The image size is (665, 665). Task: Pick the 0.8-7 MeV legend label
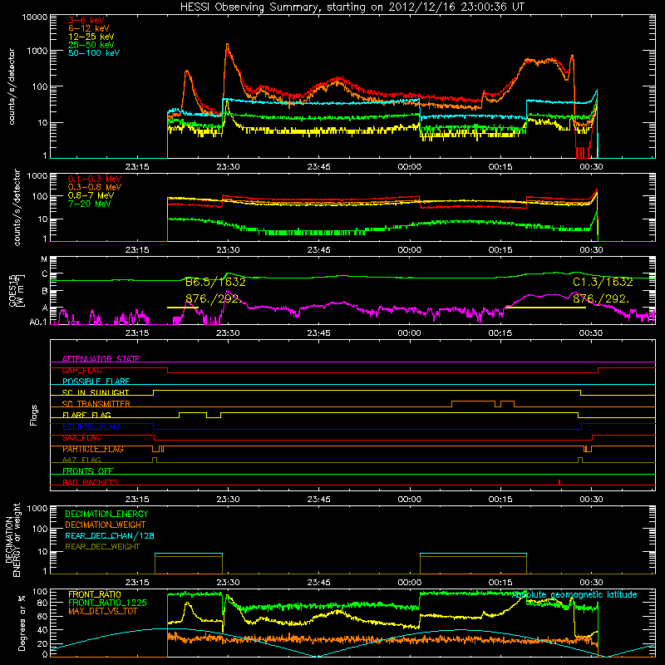click(x=91, y=195)
